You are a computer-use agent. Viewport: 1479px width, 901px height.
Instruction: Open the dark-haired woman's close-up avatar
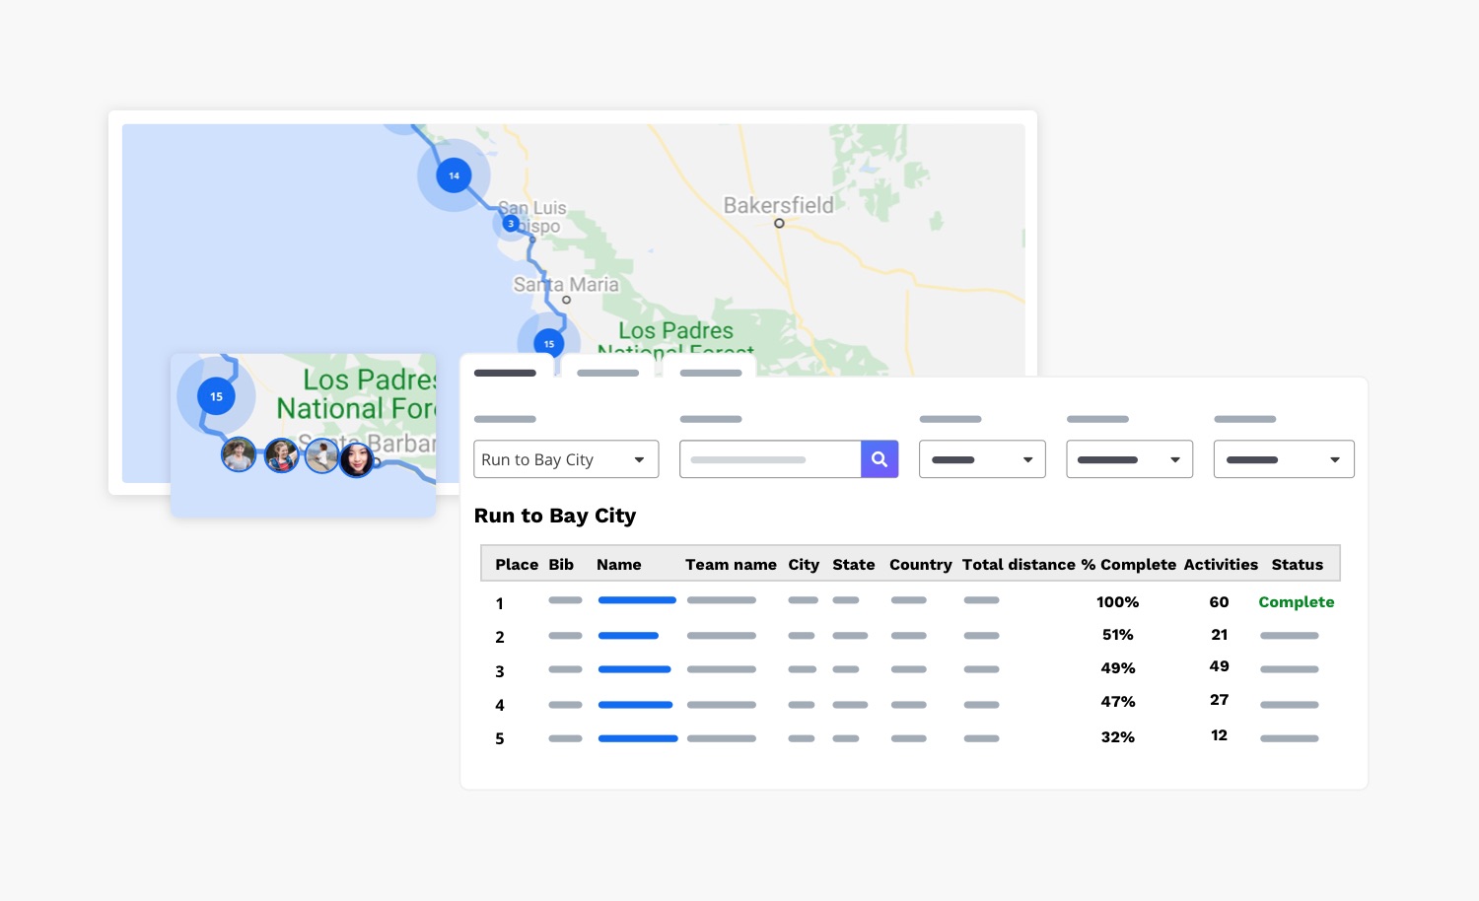coord(356,458)
